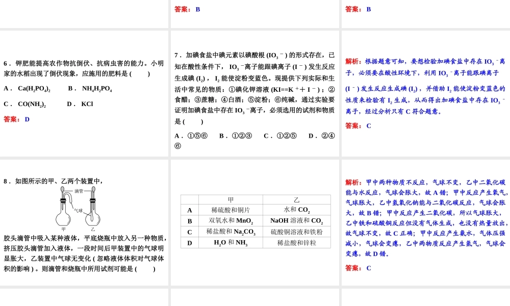Click table cell 双氧水和 MnO2
This screenshot has height=306, width=510.
pyautogui.click(x=231, y=221)
